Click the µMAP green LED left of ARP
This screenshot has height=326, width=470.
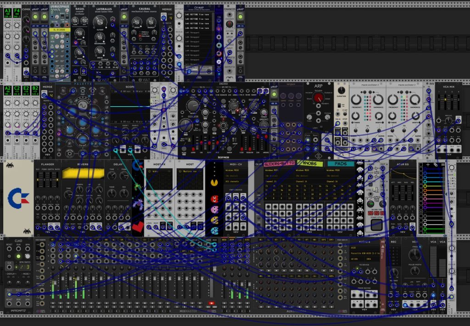(274, 94)
